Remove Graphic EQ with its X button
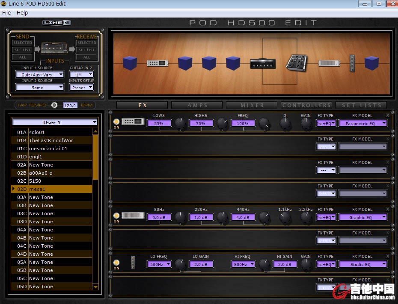Screen dimensions: 398x304 click(388, 209)
